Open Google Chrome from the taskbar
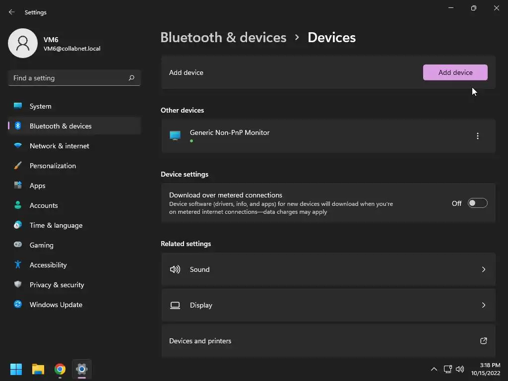Image resolution: width=508 pixels, height=381 pixels. [60, 369]
